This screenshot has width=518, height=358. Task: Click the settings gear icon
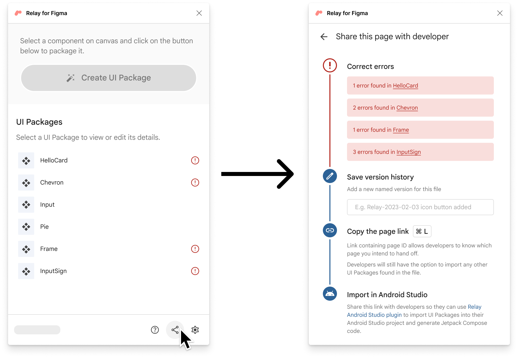pyautogui.click(x=195, y=330)
